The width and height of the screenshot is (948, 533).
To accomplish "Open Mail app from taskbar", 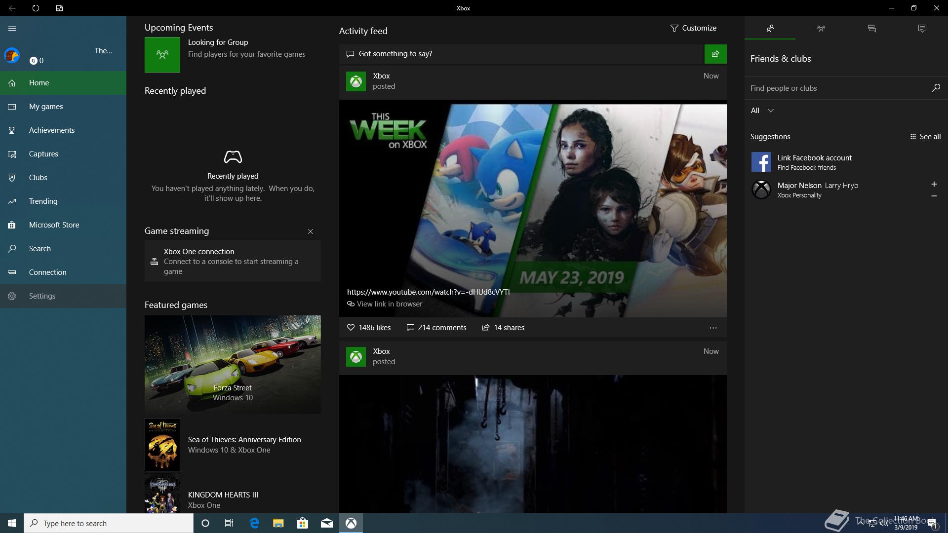I will pos(326,523).
